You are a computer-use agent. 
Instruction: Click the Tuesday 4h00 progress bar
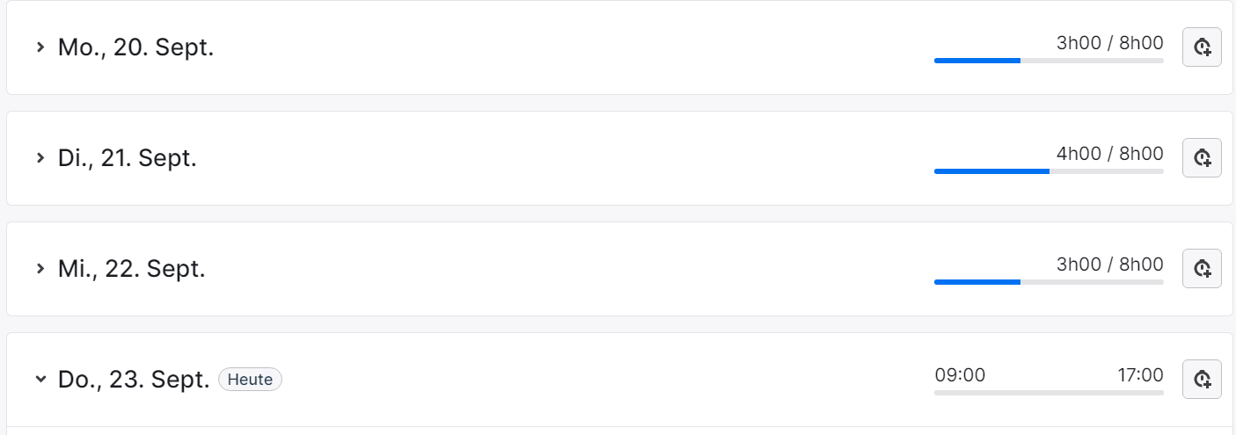[1049, 171]
